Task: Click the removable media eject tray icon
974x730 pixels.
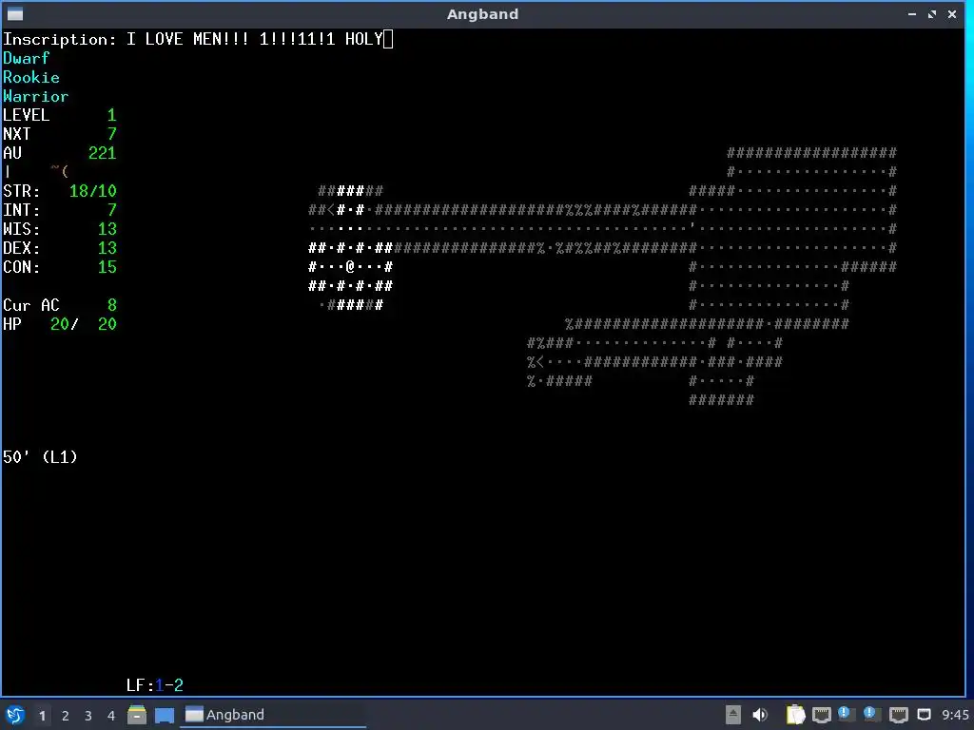Action: [733, 715]
